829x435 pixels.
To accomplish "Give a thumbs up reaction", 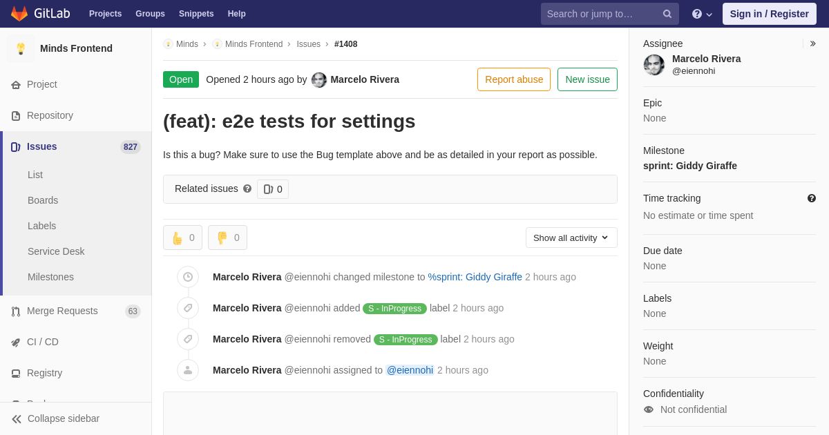I will (182, 238).
